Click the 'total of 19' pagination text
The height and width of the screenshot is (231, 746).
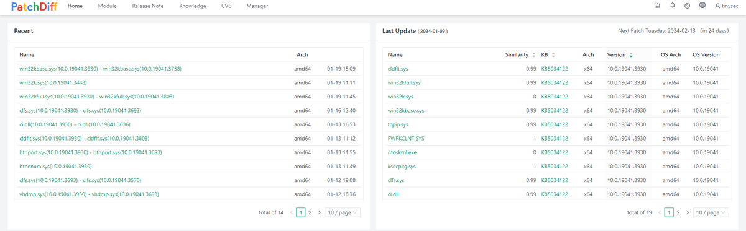pos(640,212)
